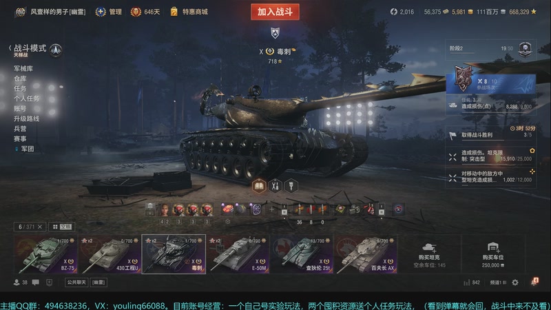
Task: Click the chat speech bubble icon
Action: click(x=36, y=282)
